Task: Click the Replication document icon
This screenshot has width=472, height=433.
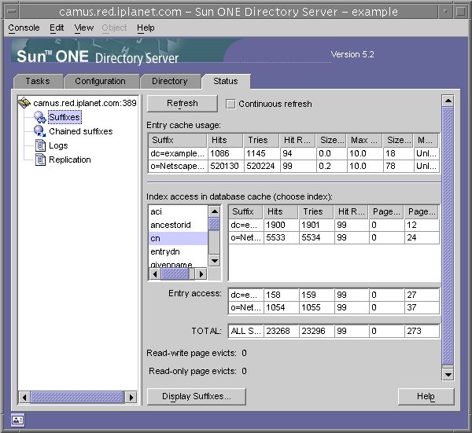Action: tap(40, 160)
